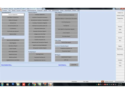Image resolution: width=125 pixels, height=94 pixels.
Task: Open Business Lounge from side panel
Action: (x=120, y=16)
